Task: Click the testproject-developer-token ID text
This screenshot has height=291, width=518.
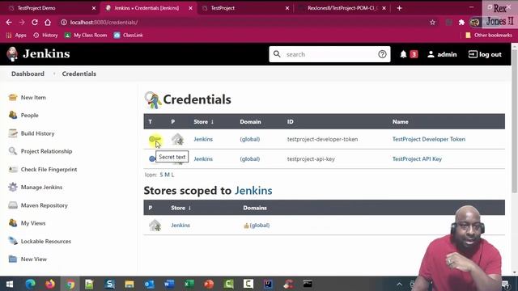Action: (x=322, y=139)
